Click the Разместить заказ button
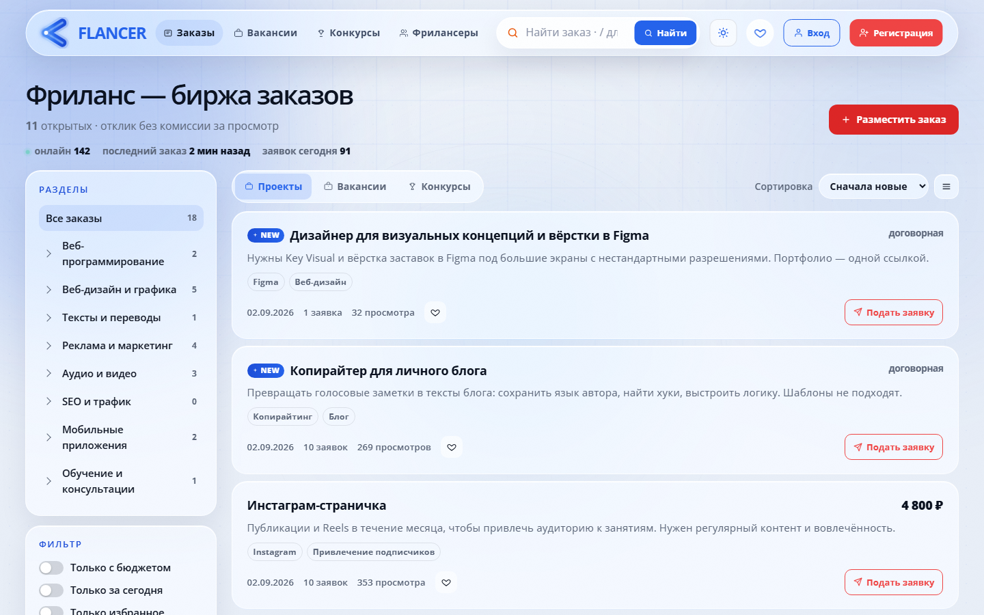This screenshot has height=615, width=984. pos(894,120)
